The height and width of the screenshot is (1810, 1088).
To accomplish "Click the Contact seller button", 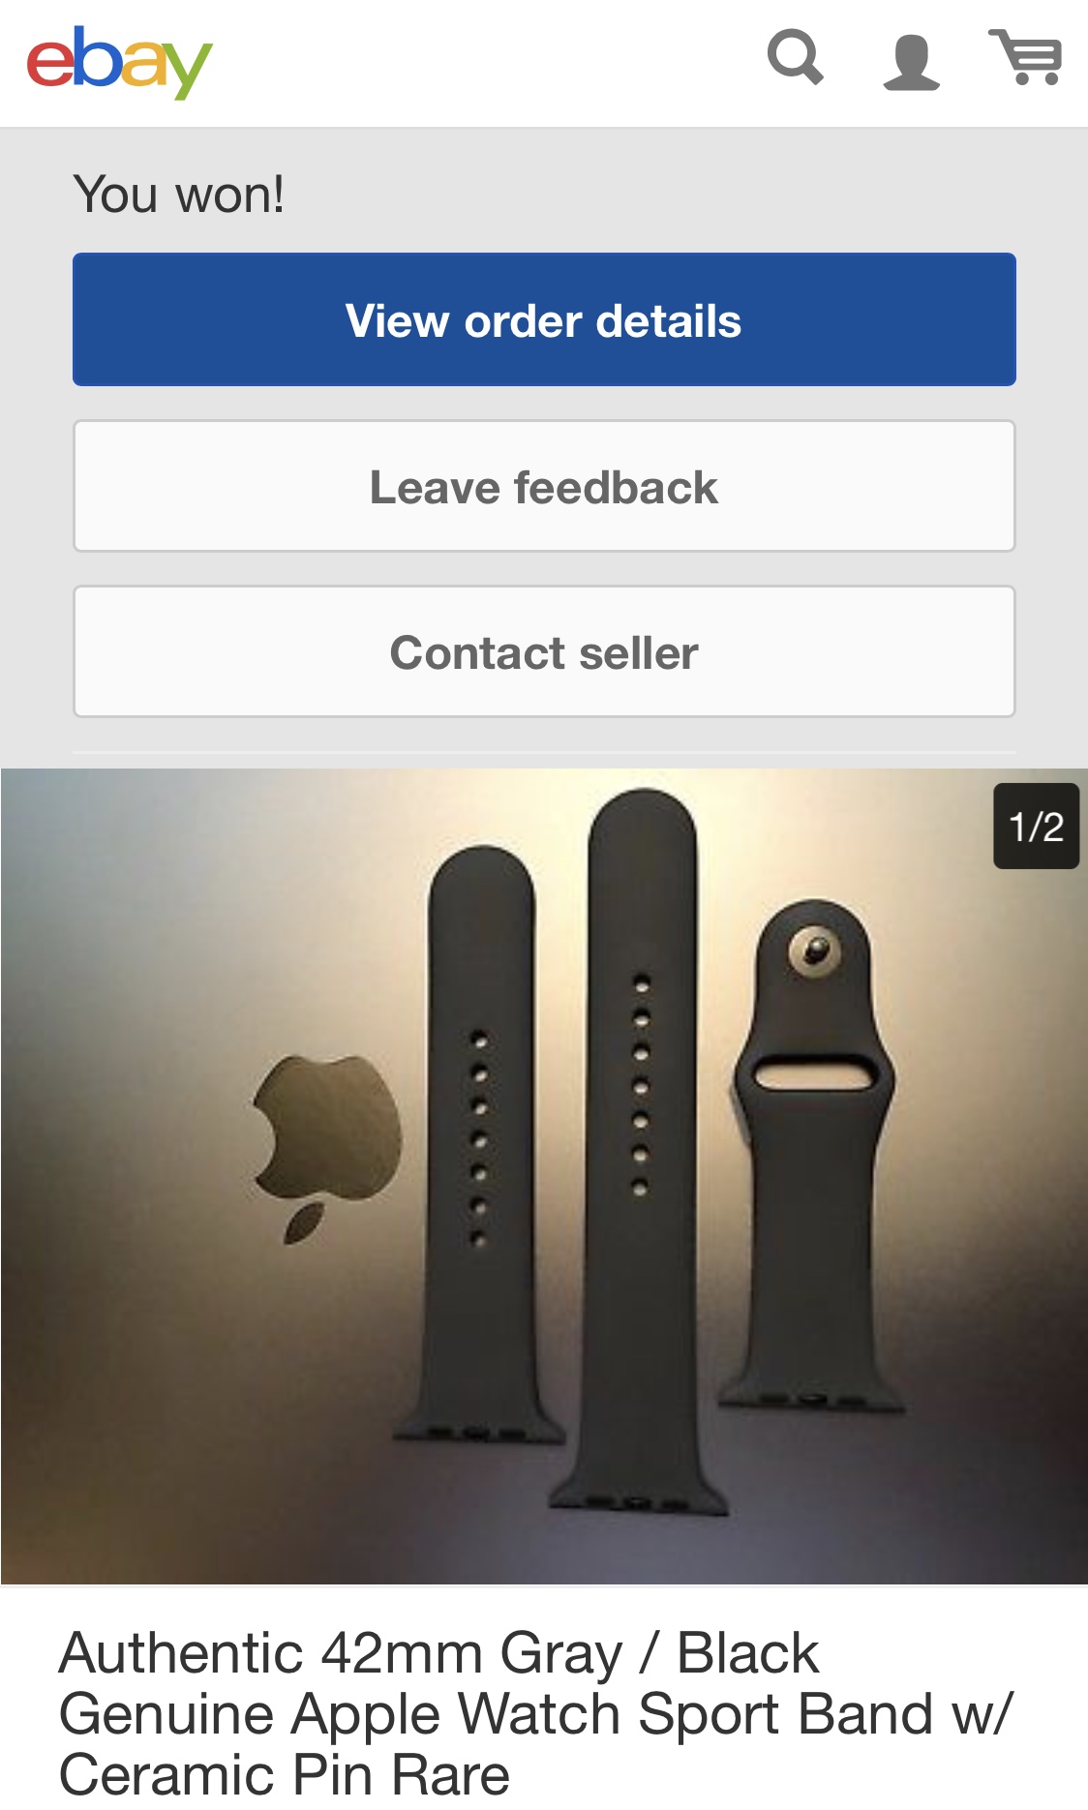I will 544,651.
